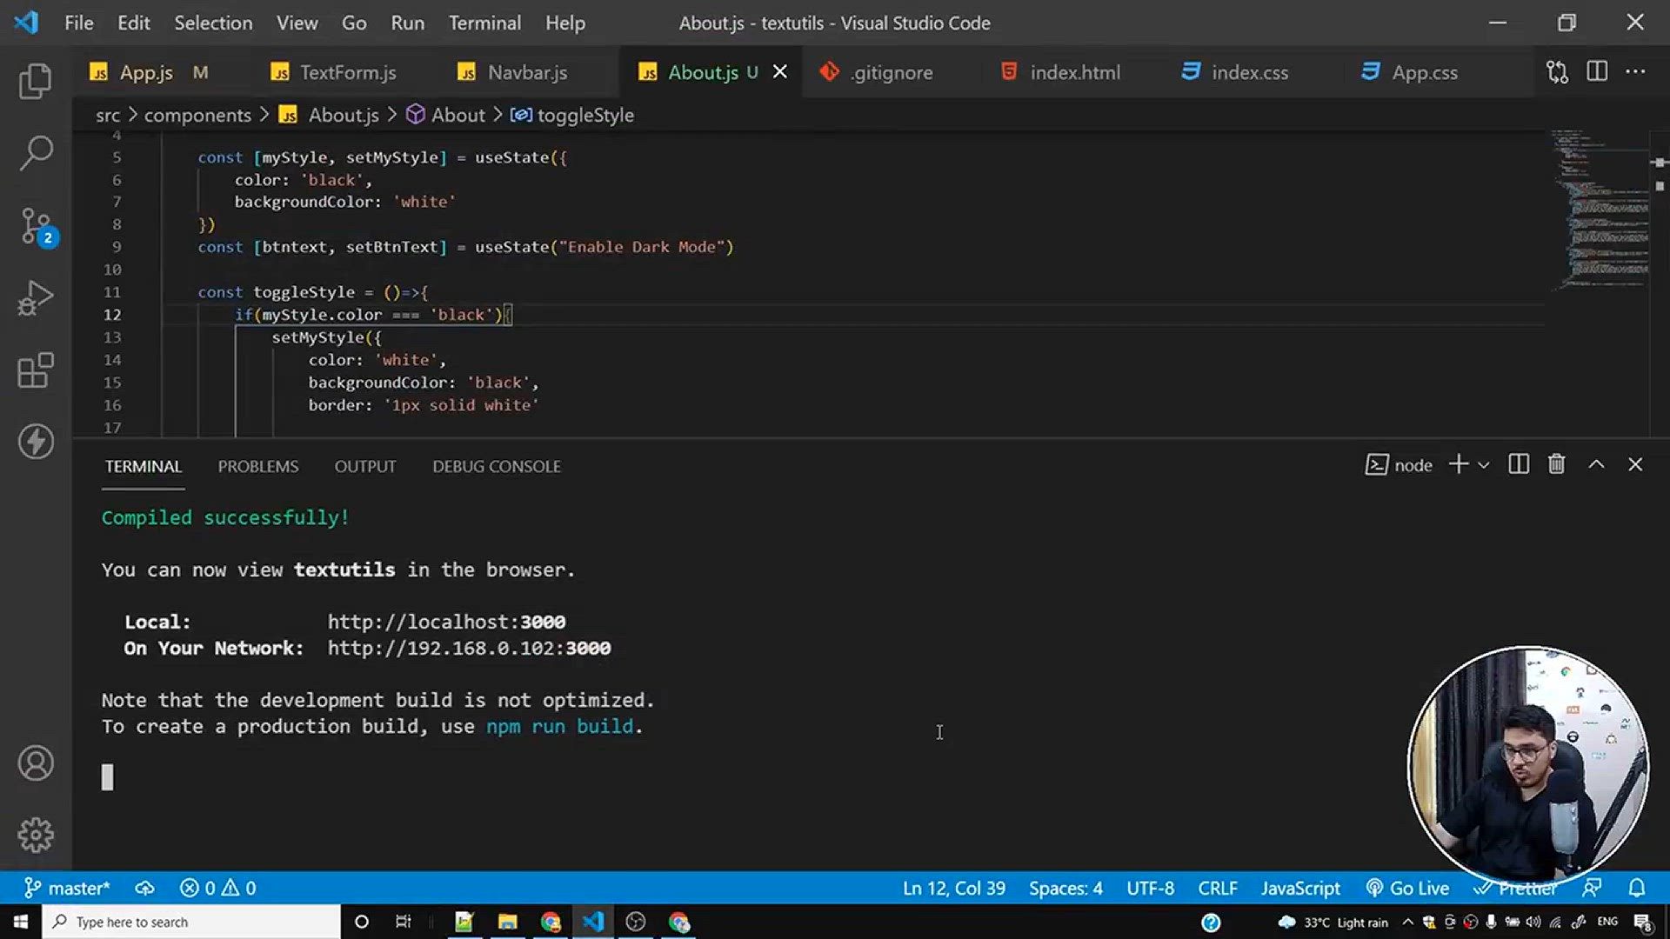This screenshot has width=1670, height=939.
Task: Open the Extensions view
Action: click(36, 370)
